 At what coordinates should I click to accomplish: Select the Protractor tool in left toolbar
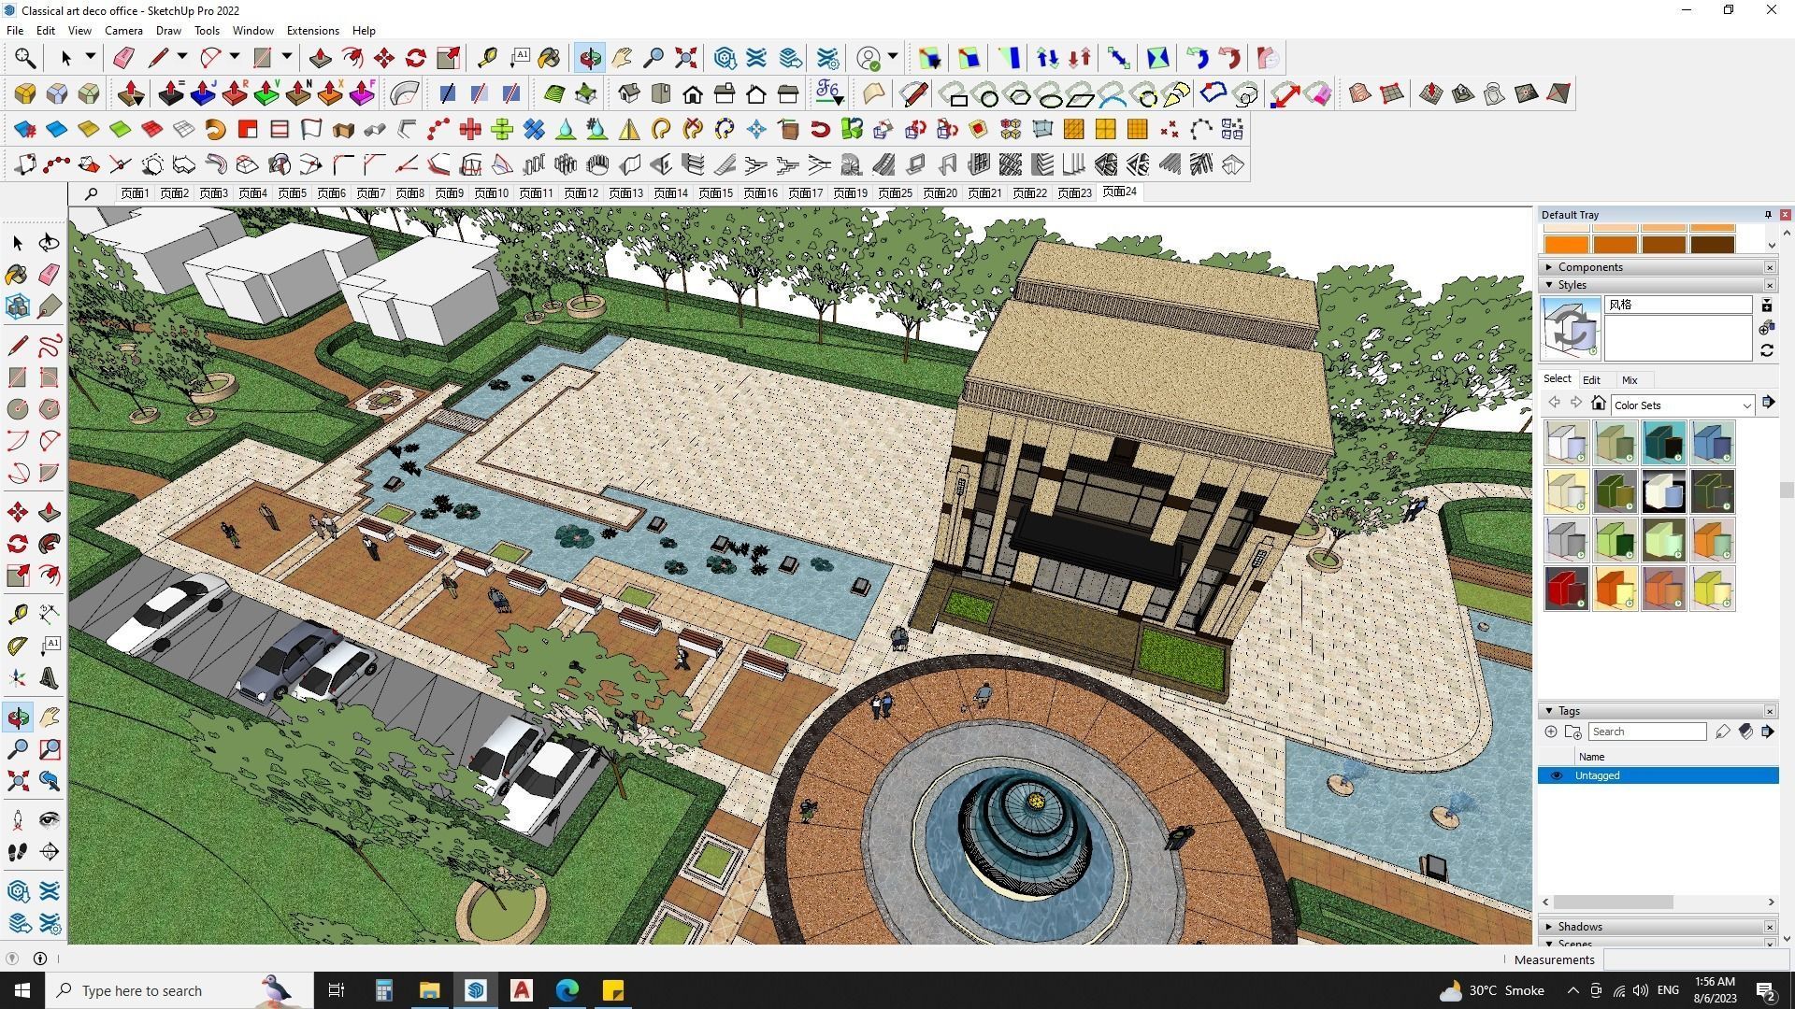(x=18, y=646)
